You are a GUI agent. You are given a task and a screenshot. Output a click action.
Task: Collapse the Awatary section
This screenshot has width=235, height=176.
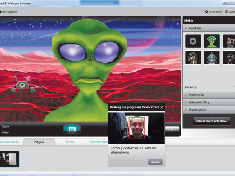point(195,28)
